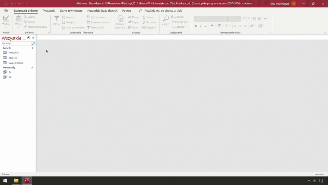328x185 pixels.
Task: Click the Wyszukaj search field
Action: click(x=16, y=44)
